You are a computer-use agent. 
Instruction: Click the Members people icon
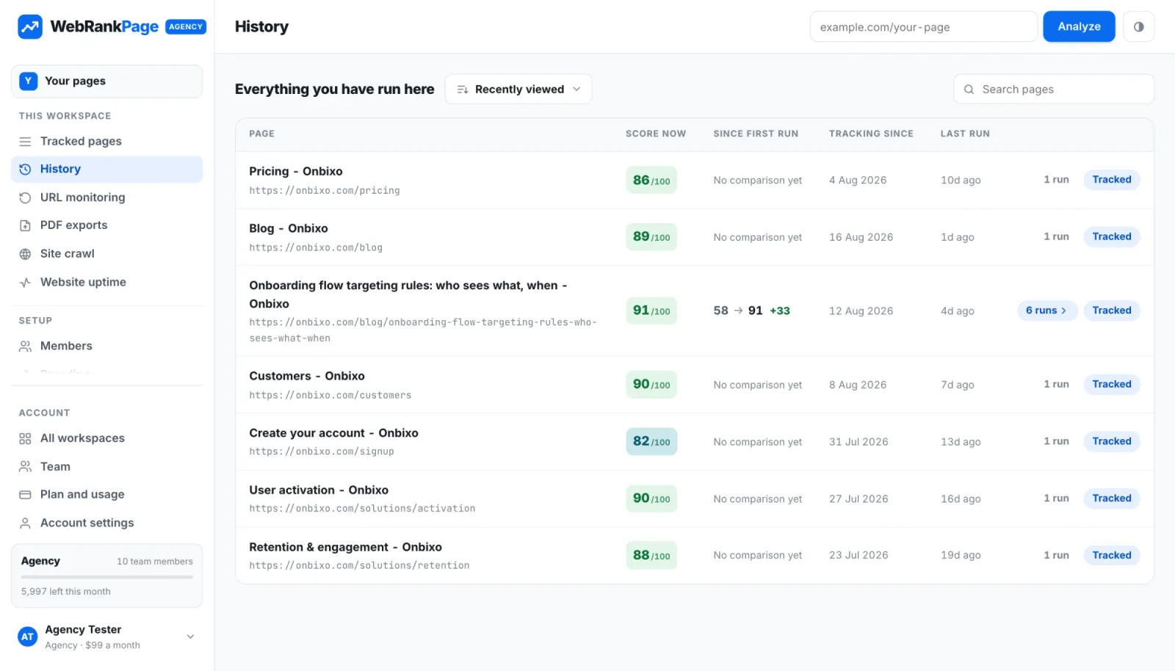coord(25,346)
